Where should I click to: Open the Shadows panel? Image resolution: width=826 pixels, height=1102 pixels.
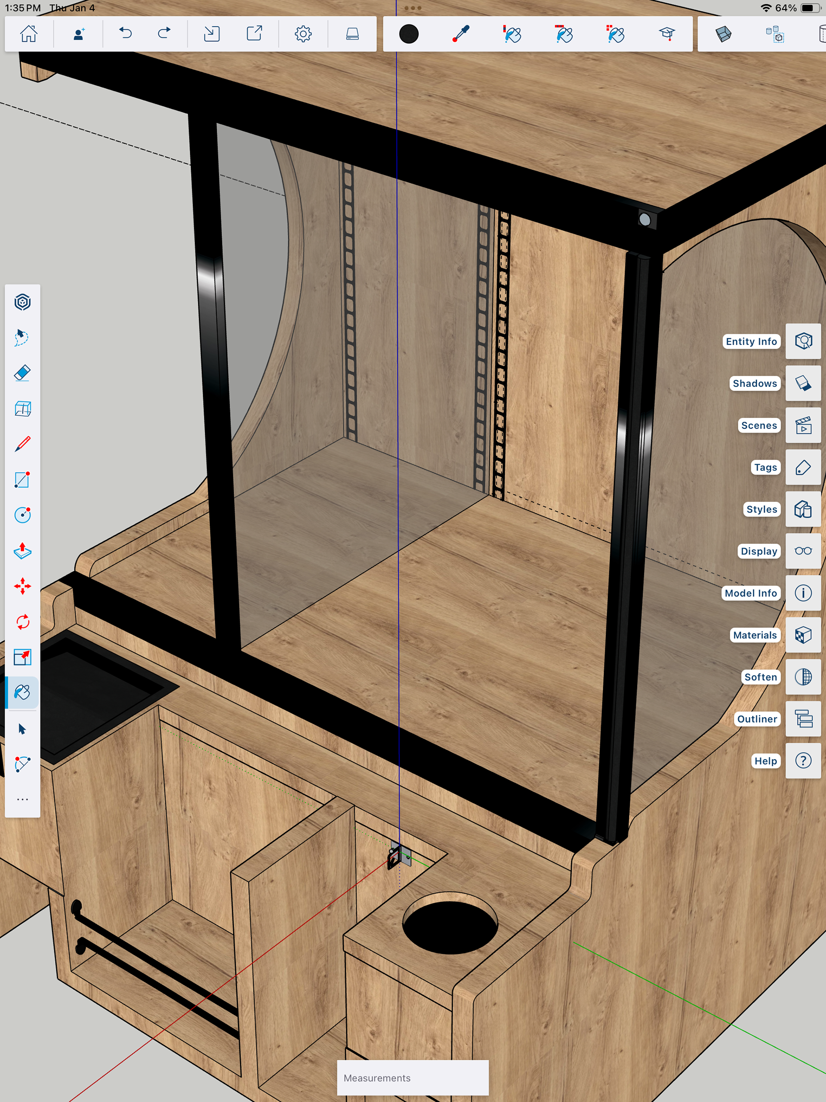[803, 383]
